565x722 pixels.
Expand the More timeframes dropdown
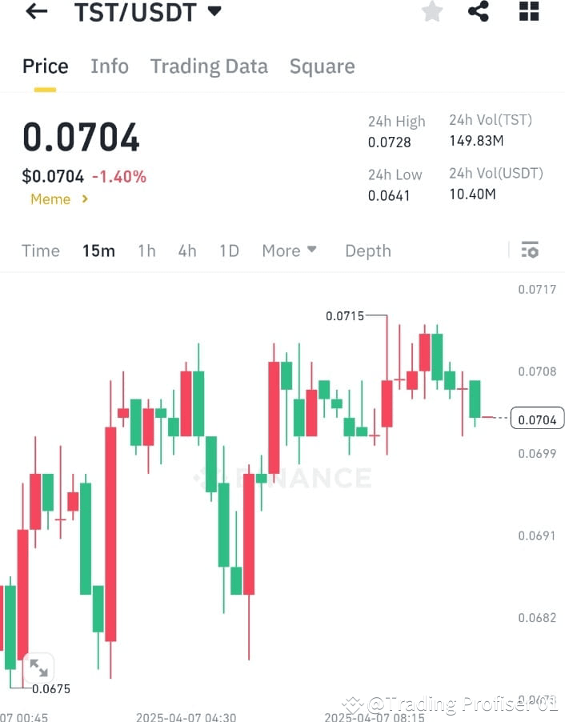click(290, 251)
